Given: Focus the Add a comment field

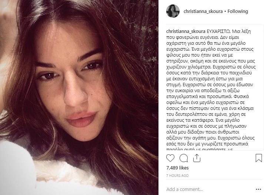Looking at the screenshot, I should click(210, 189).
